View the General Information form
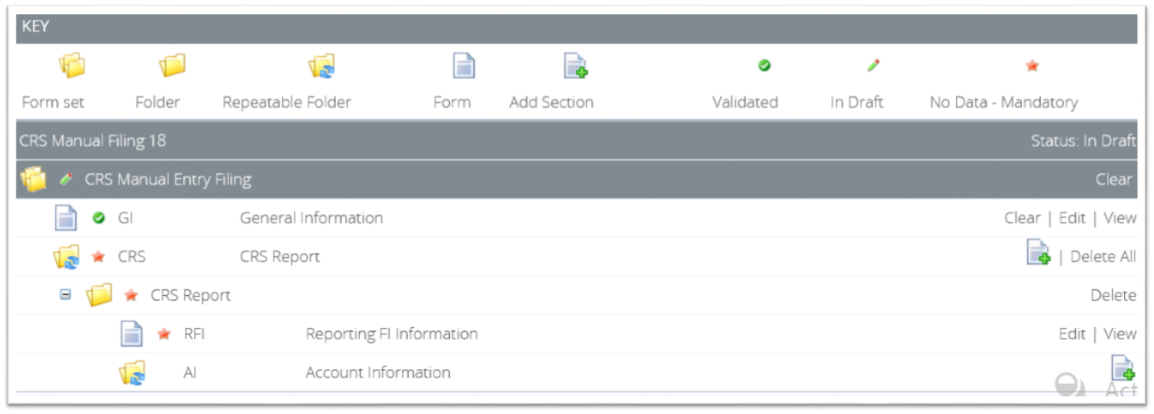The width and height of the screenshot is (1154, 414). pyautogui.click(x=1119, y=218)
